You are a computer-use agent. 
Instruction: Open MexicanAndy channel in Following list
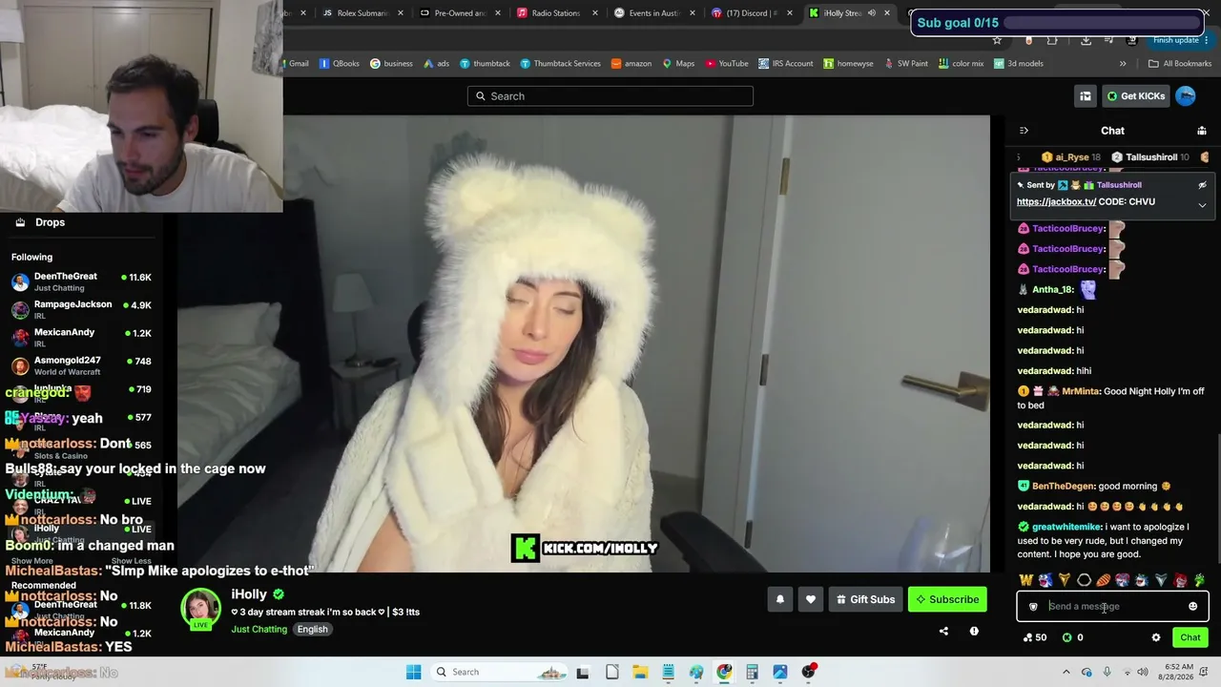81,337
